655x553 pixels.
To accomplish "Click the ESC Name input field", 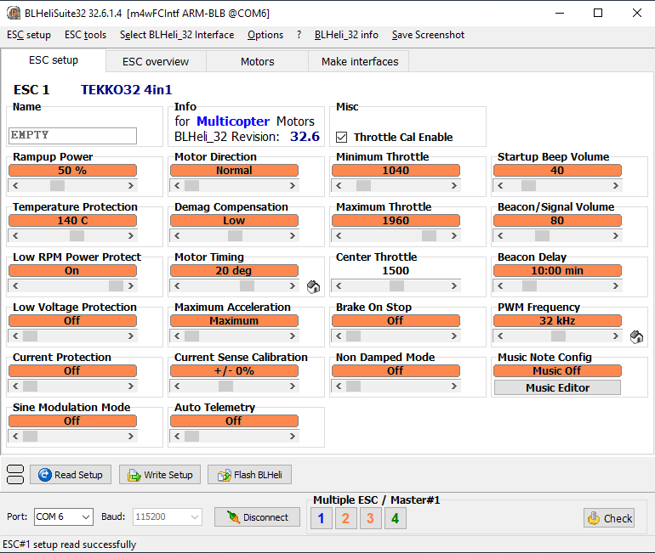I will pos(72,136).
